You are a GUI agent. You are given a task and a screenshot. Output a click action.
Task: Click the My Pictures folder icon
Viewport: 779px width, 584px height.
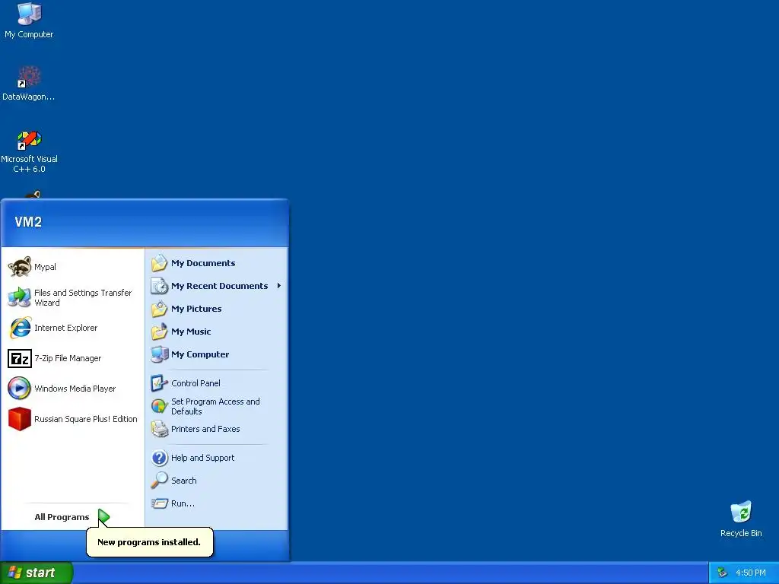(x=160, y=309)
